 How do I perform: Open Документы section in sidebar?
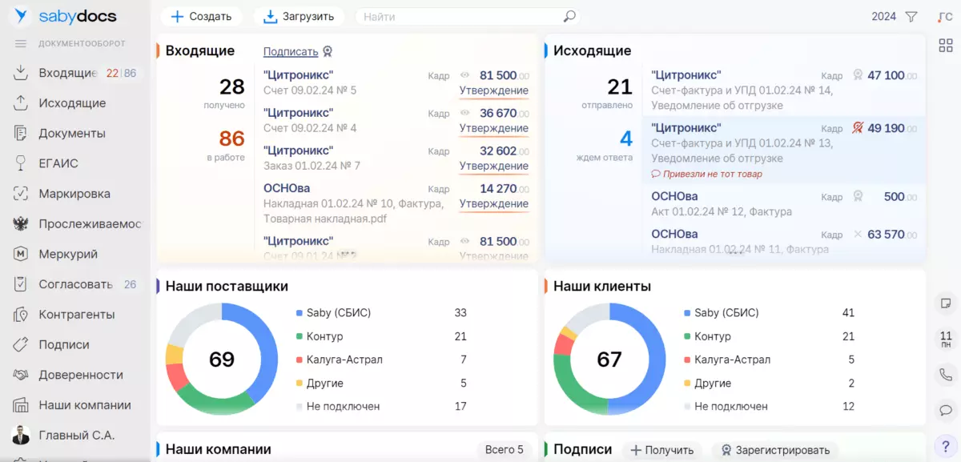(71, 133)
